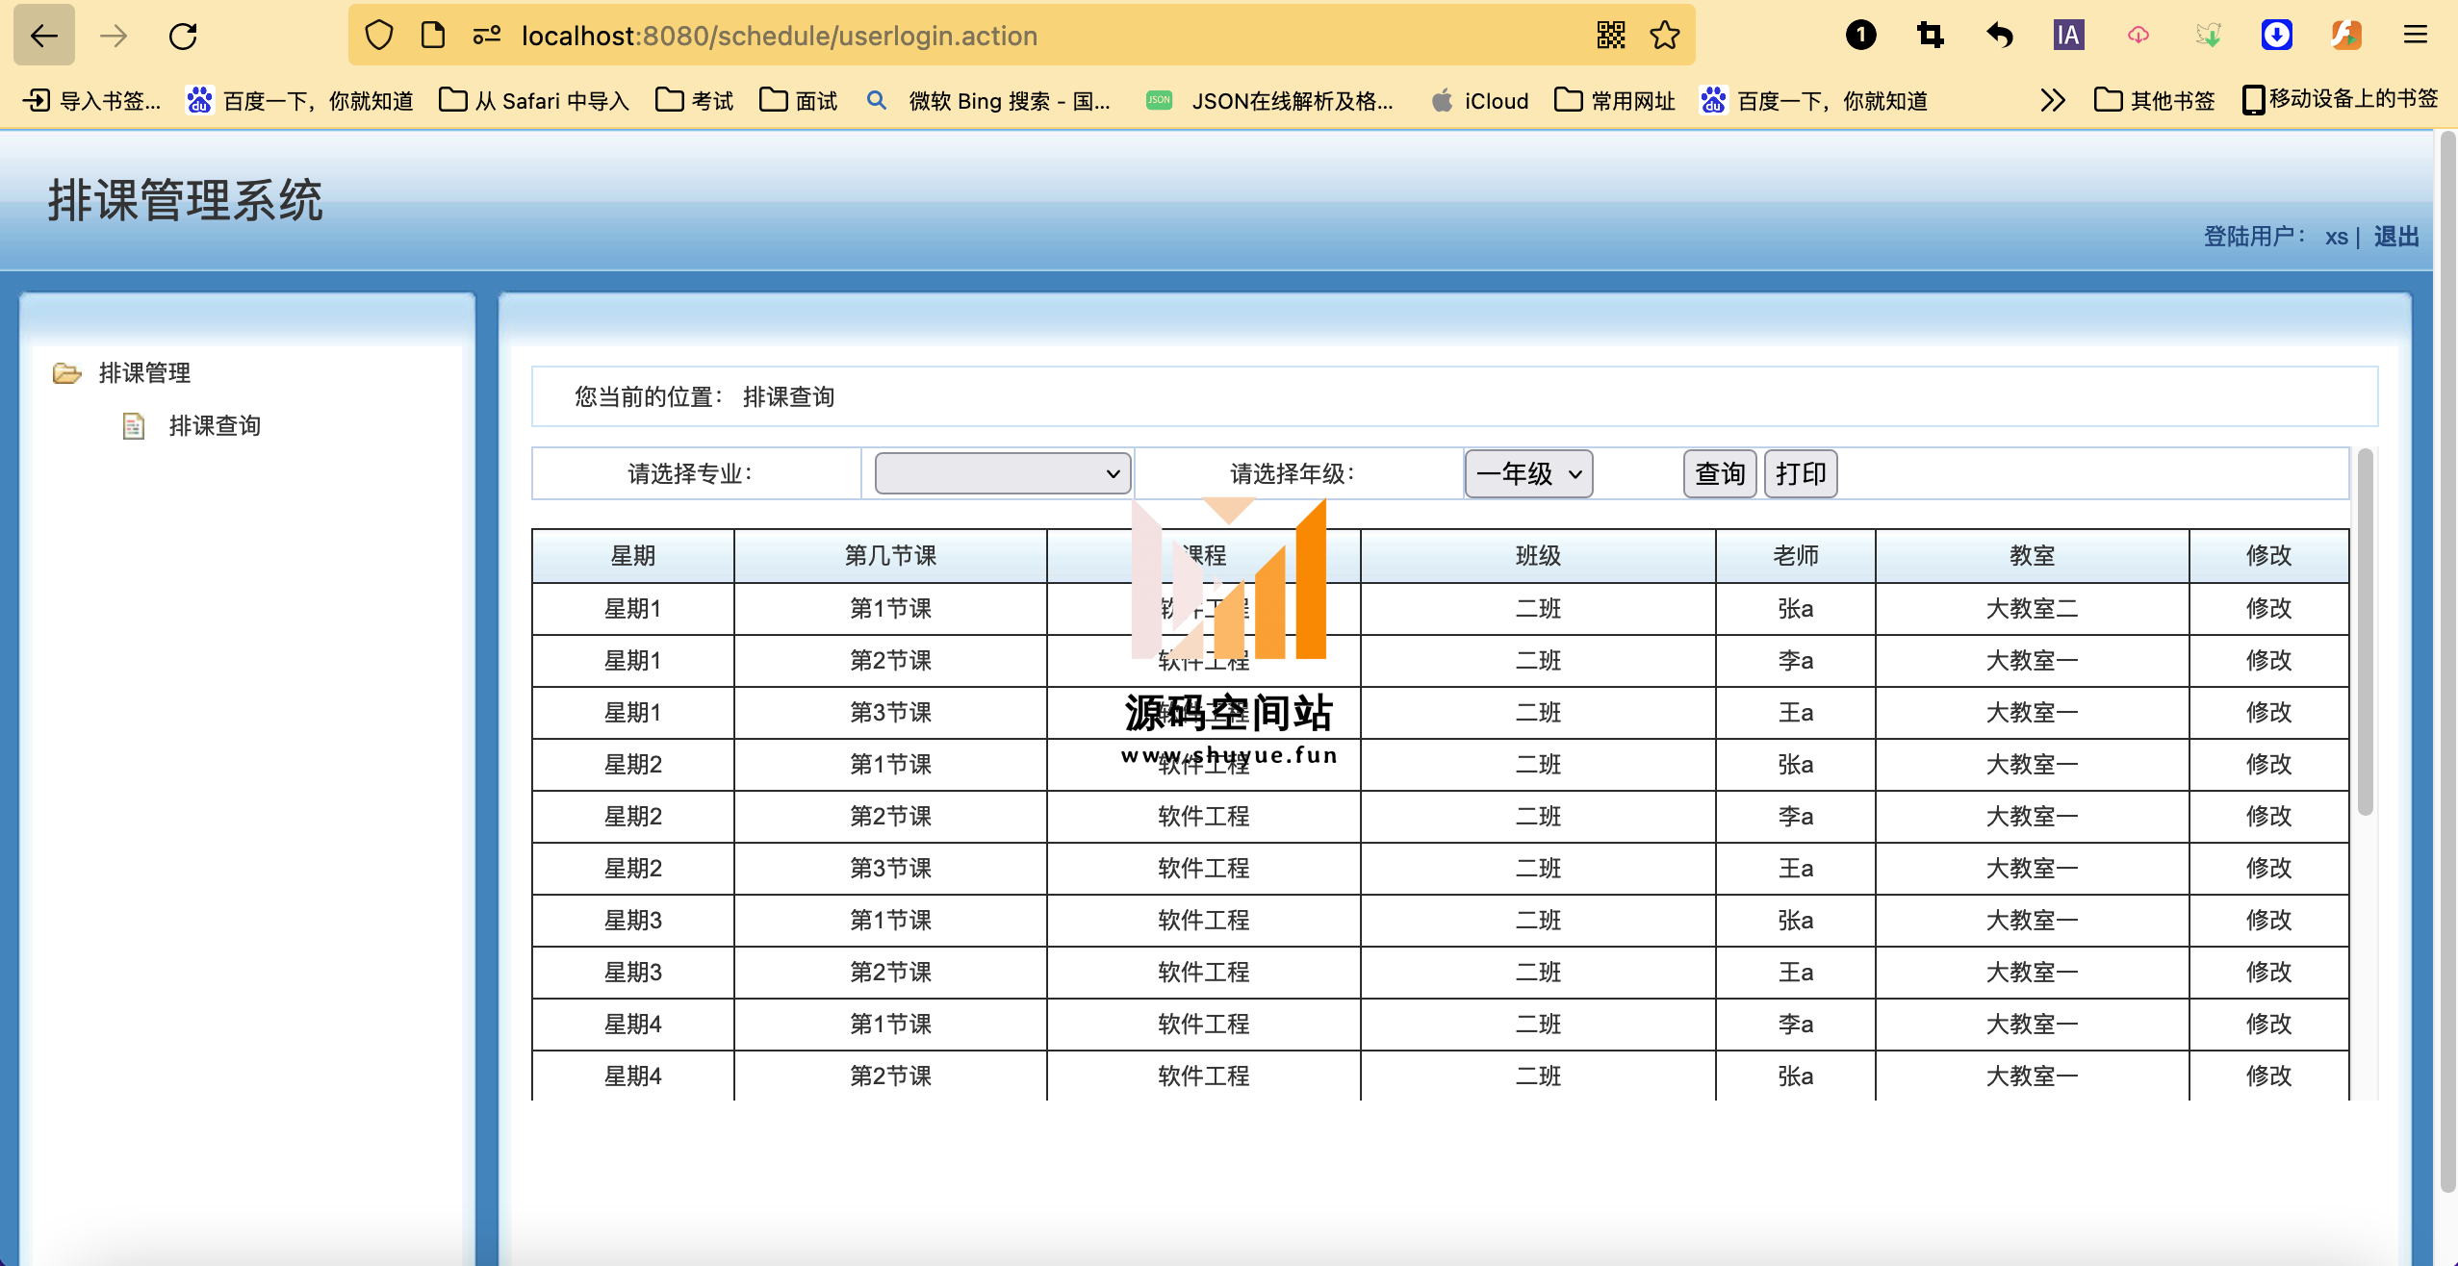Click the pink cloud extension icon
The height and width of the screenshot is (1266, 2458).
point(2138,36)
